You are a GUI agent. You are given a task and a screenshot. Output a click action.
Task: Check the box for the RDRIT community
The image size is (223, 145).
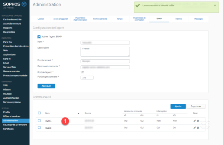click(39, 121)
